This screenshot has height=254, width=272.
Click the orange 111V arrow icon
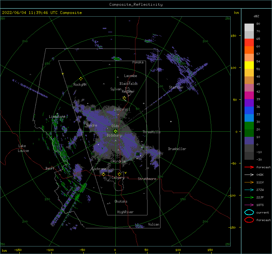tap(249, 182)
